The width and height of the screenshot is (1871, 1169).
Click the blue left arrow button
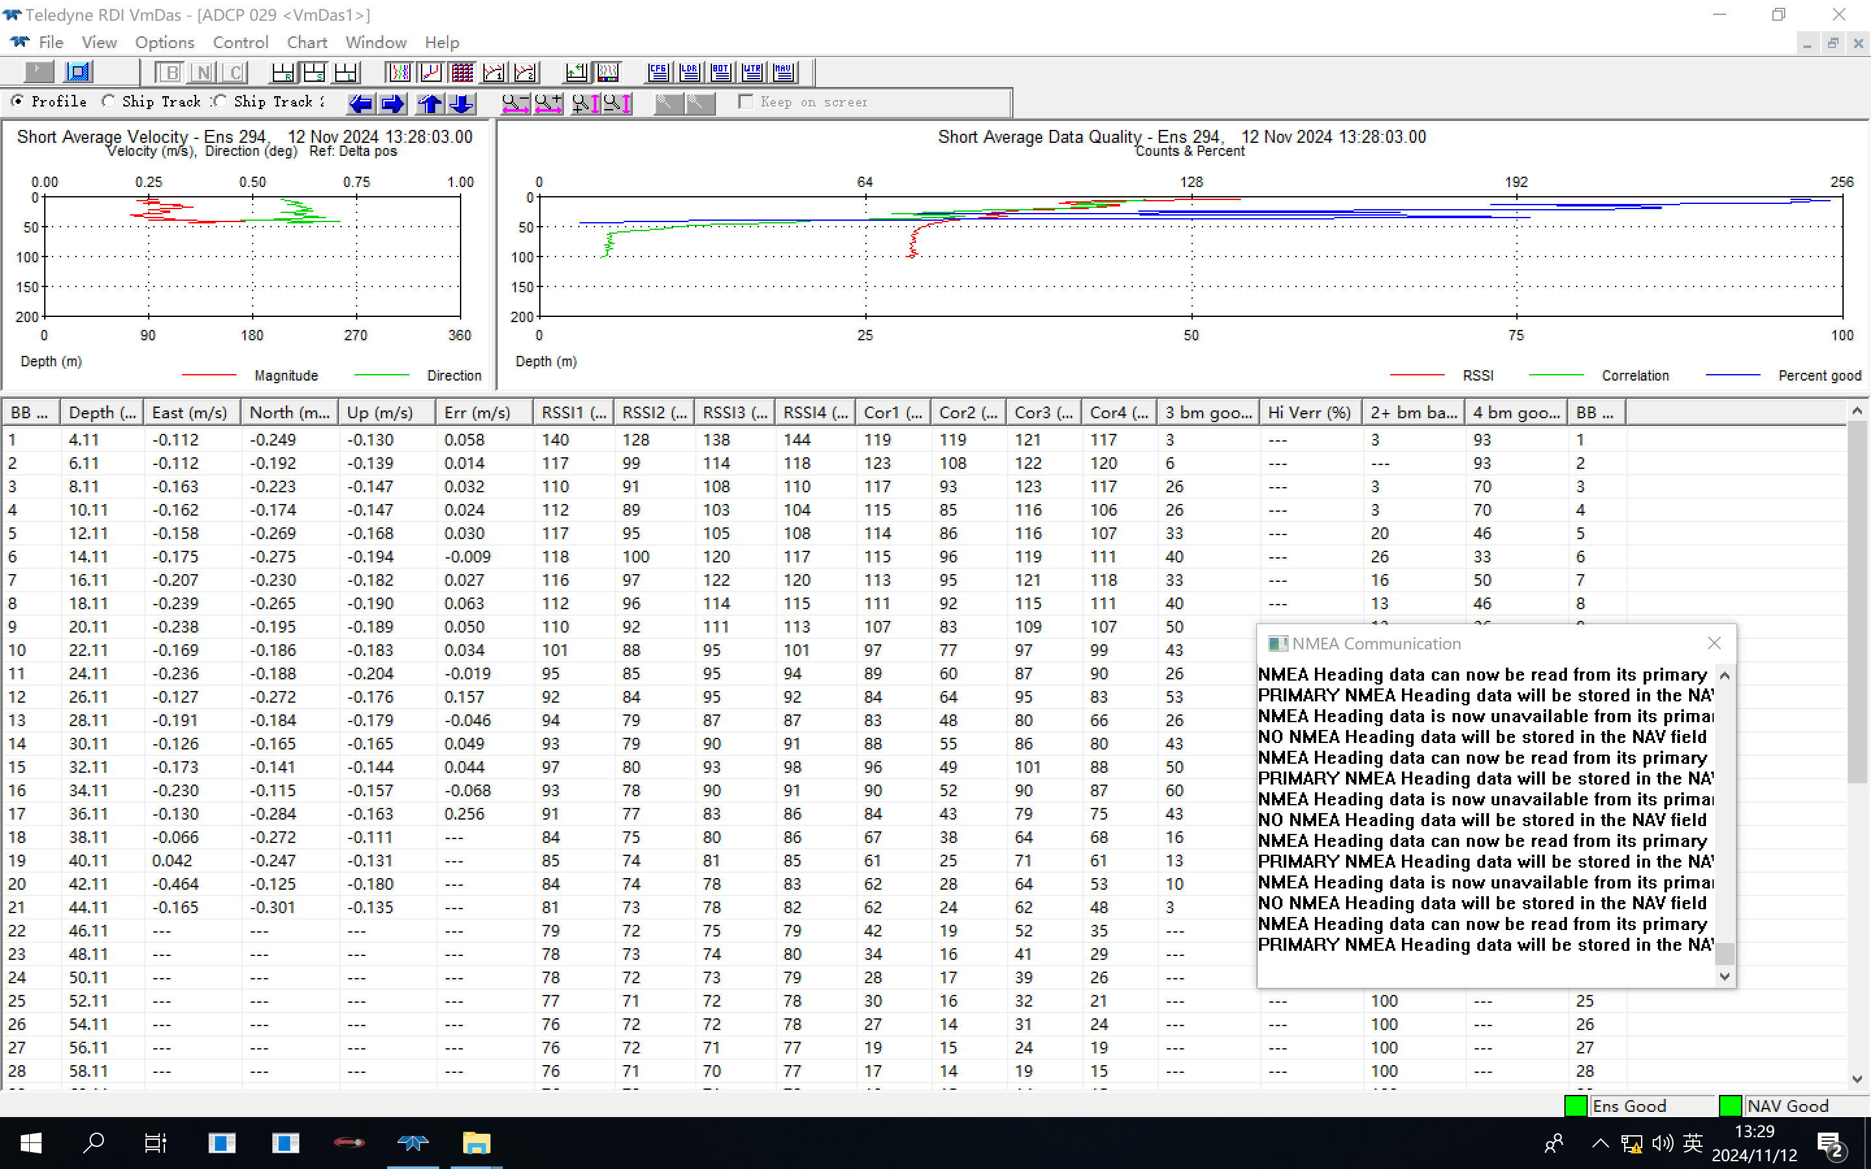(x=361, y=103)
